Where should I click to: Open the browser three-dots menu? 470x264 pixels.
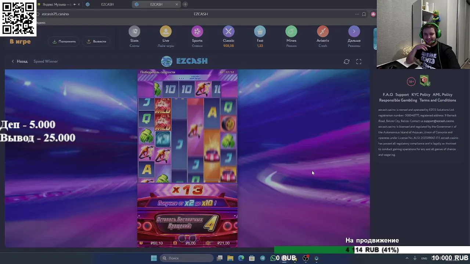(357, 14)
